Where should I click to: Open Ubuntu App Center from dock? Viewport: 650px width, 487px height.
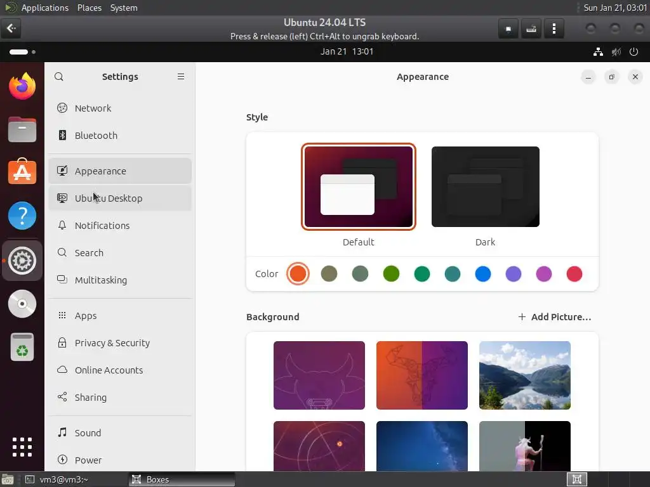coord(22,171)
